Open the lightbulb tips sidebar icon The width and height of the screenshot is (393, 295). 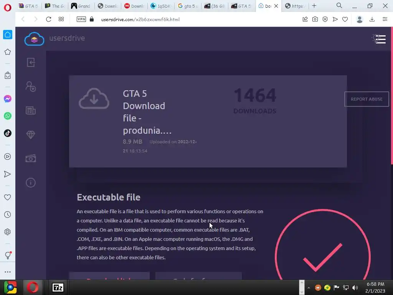(x=8, y=255)
